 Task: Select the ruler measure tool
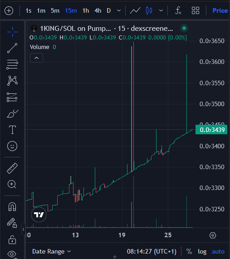[x=12, y=168]
